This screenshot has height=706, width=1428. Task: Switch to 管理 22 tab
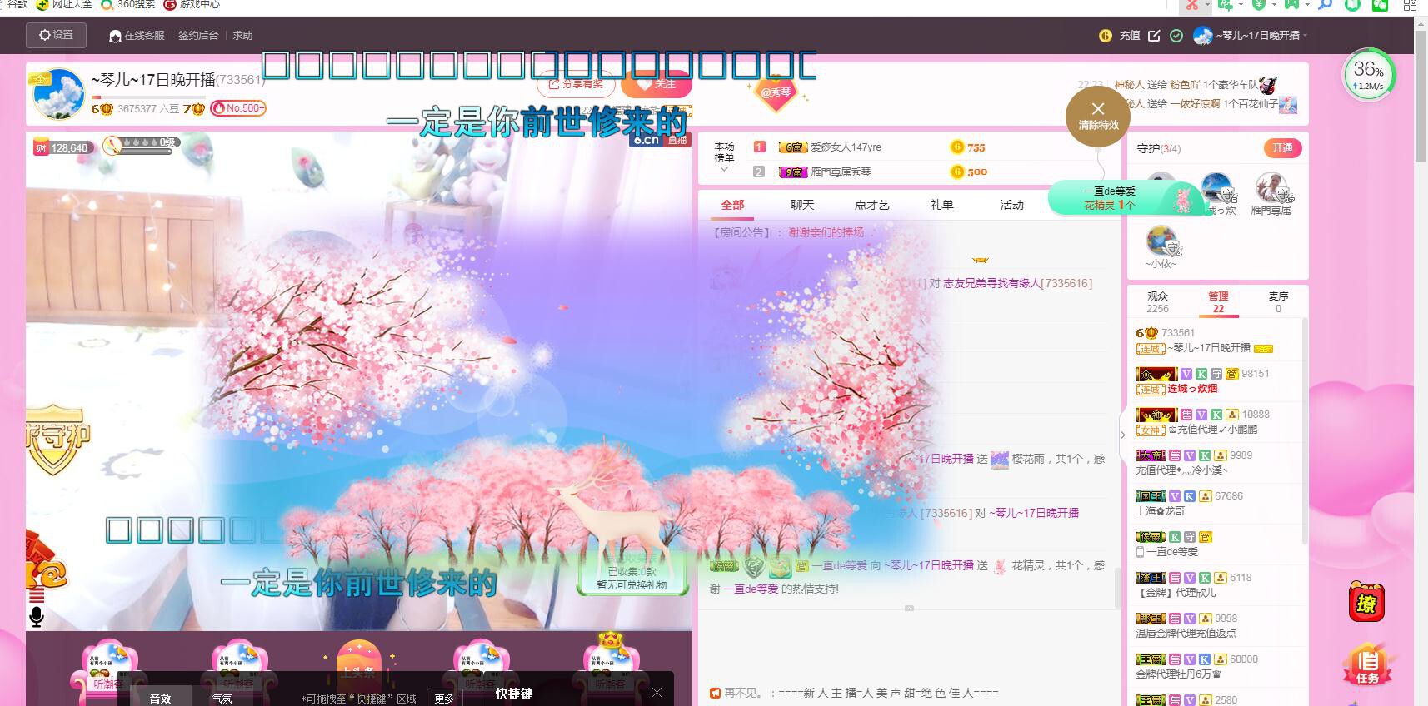pos(1218,302)
